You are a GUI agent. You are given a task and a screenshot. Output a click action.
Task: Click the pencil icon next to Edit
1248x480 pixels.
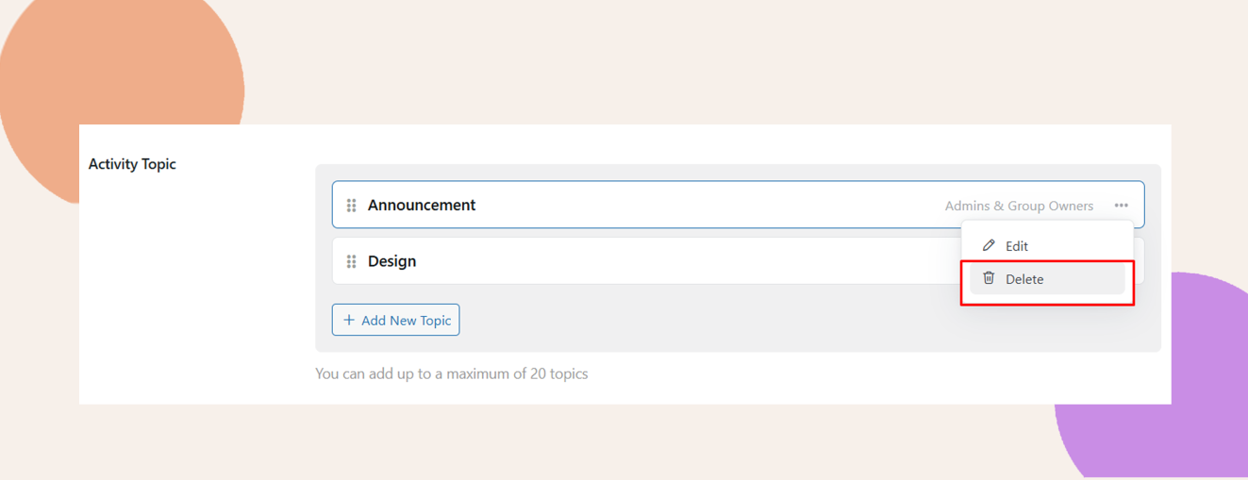[989, 245]
